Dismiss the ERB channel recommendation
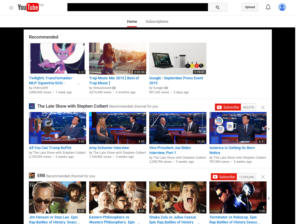Viewport: 299px width, 224px height. tap(263, 177)
